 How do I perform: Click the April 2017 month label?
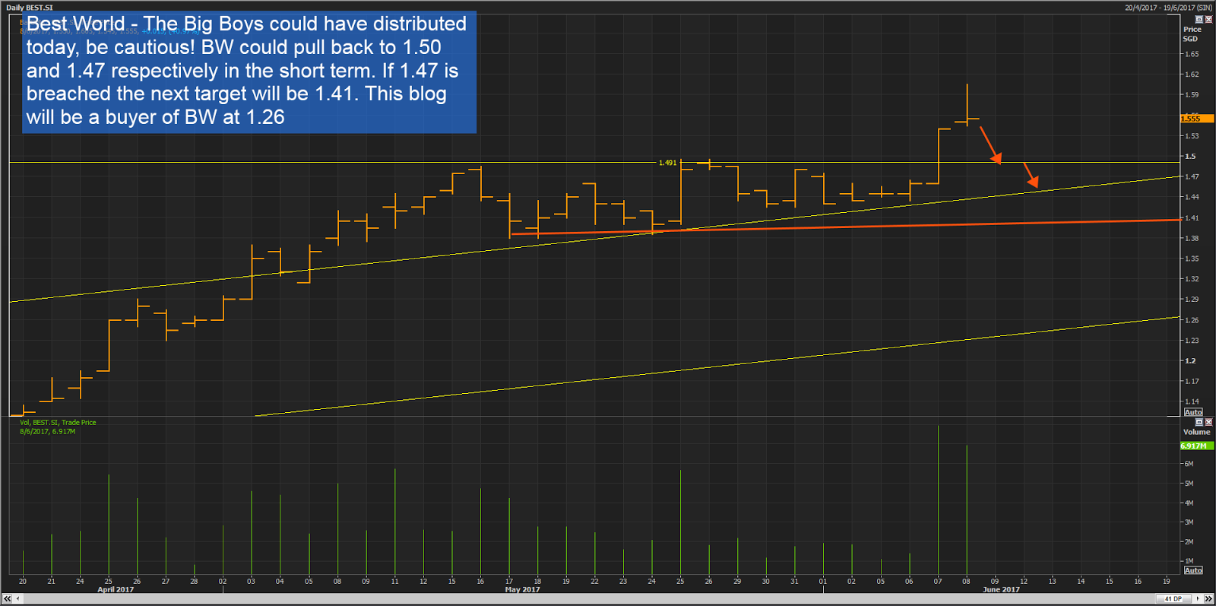point(116,590)
